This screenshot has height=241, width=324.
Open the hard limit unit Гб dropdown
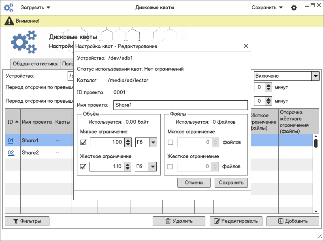146,167
